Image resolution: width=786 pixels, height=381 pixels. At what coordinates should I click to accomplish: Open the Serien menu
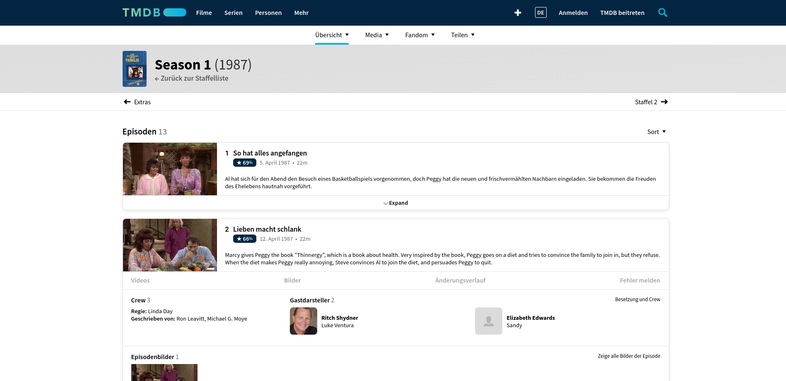coord(233,13)
